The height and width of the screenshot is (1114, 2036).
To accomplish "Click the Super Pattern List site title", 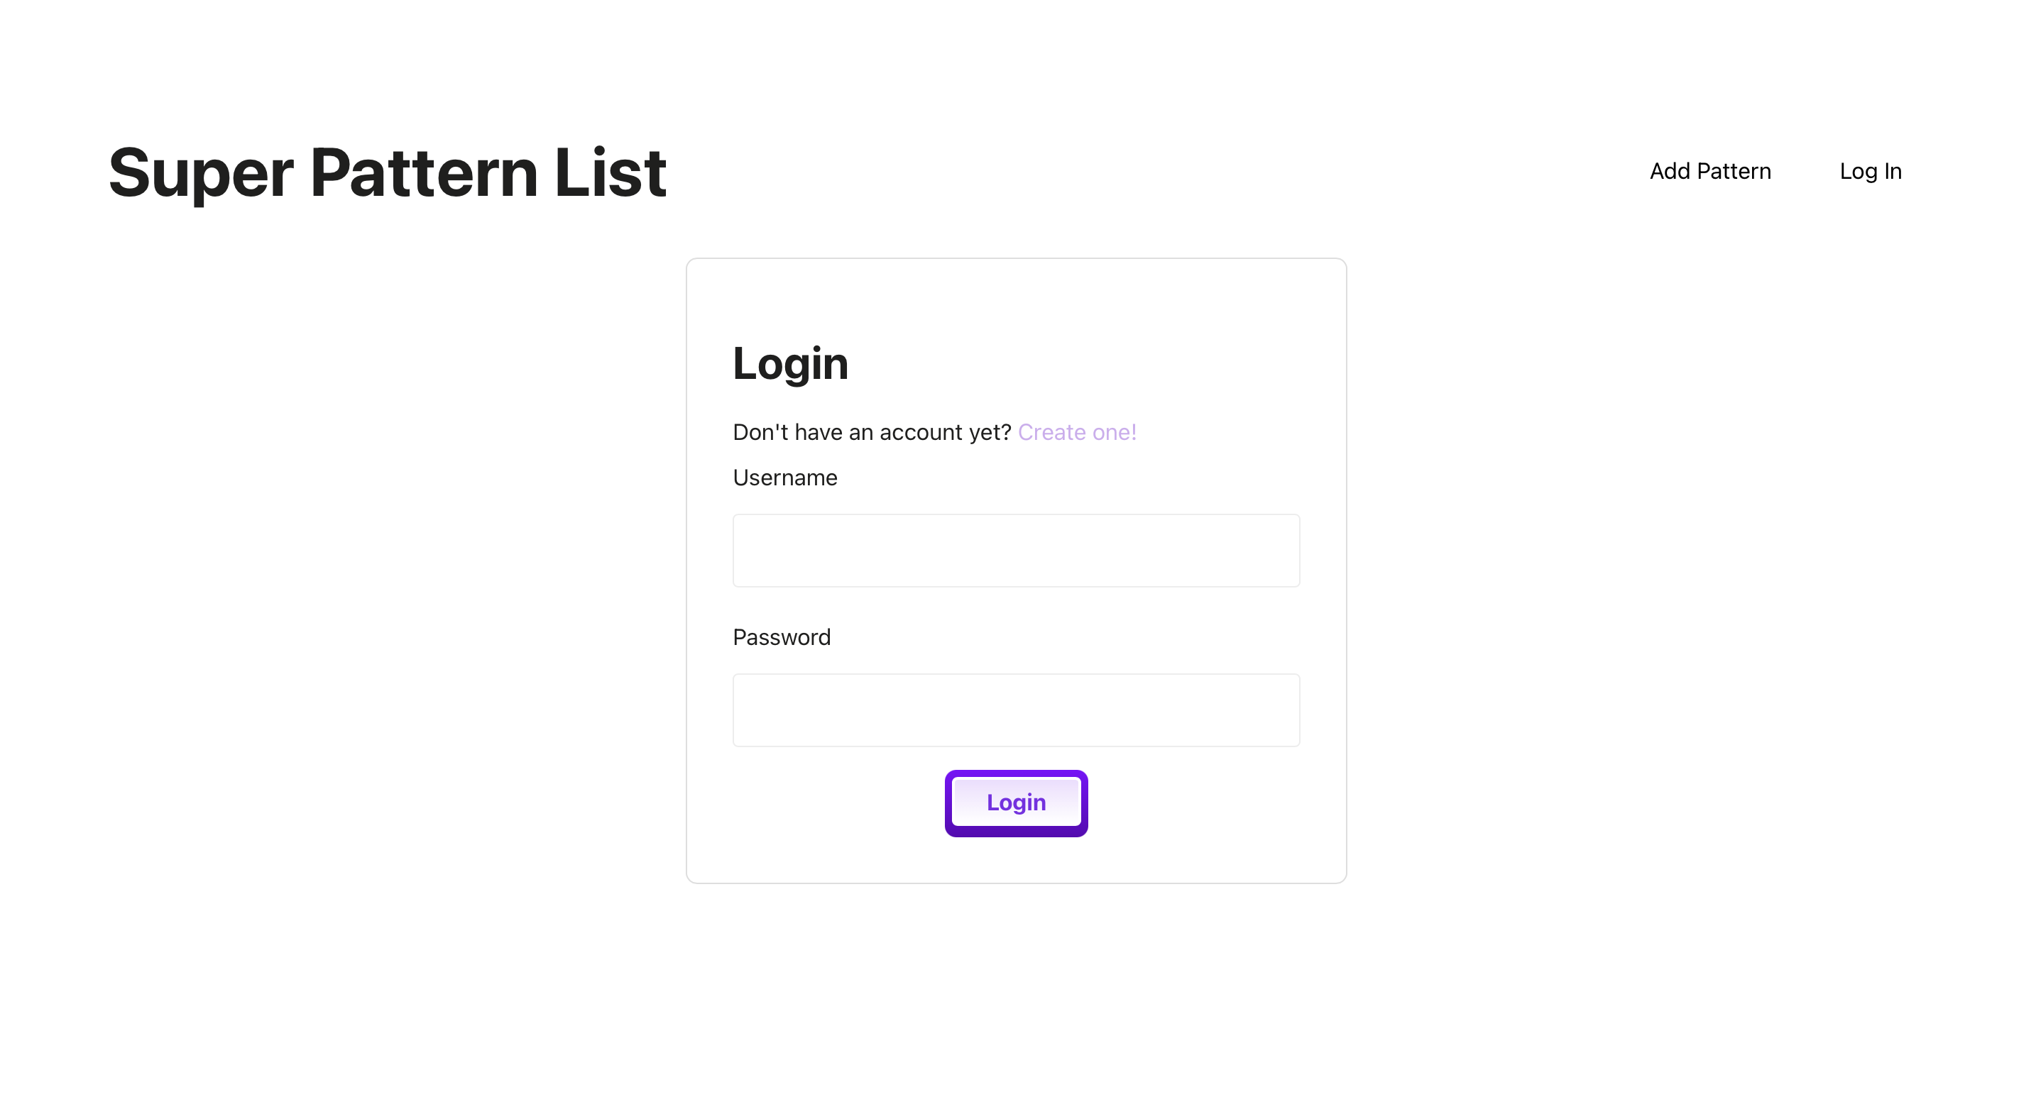I will [388, 172].
